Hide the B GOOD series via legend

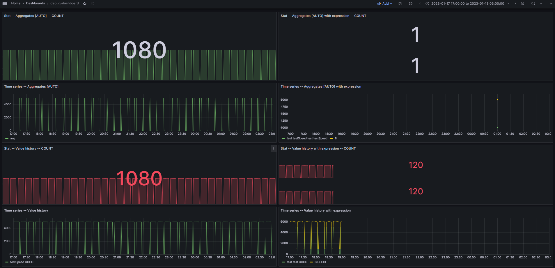pyautogui.click(x=320, y=262)
